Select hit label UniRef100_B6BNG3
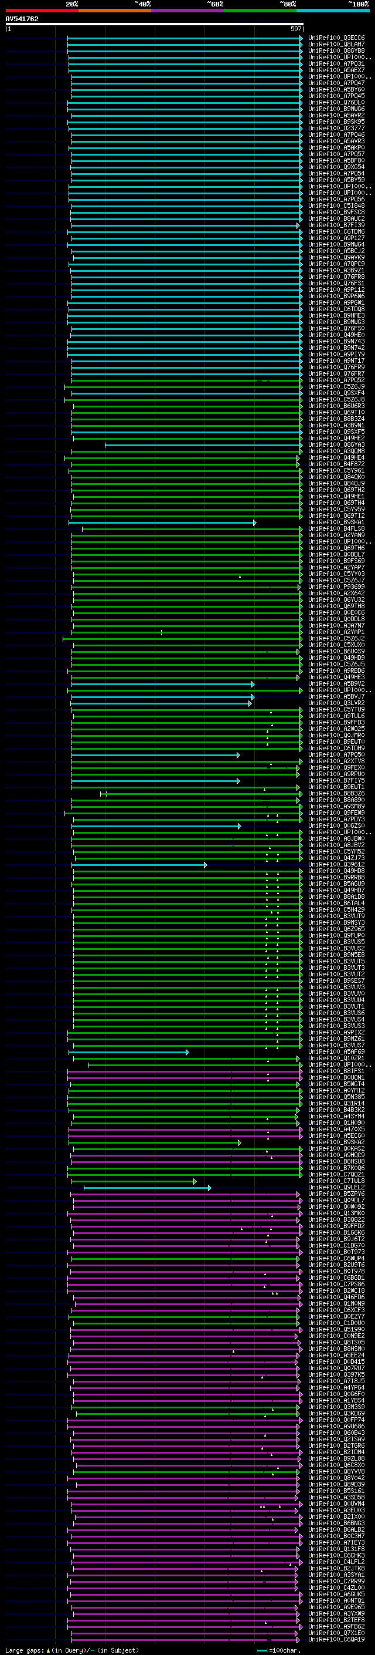This screenshot has height=1655, width=375. tap(336, 1523)
